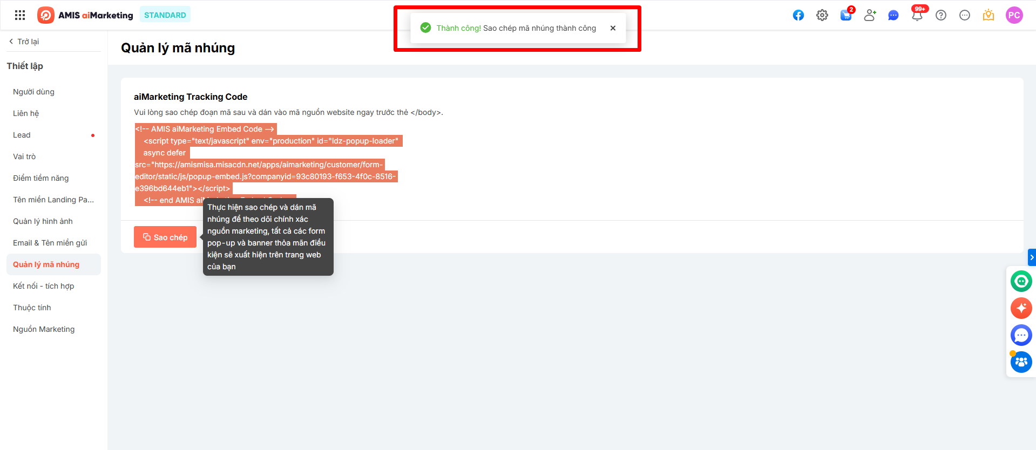
Task: Open the app launcher grid icon
Action: (20, 15)
